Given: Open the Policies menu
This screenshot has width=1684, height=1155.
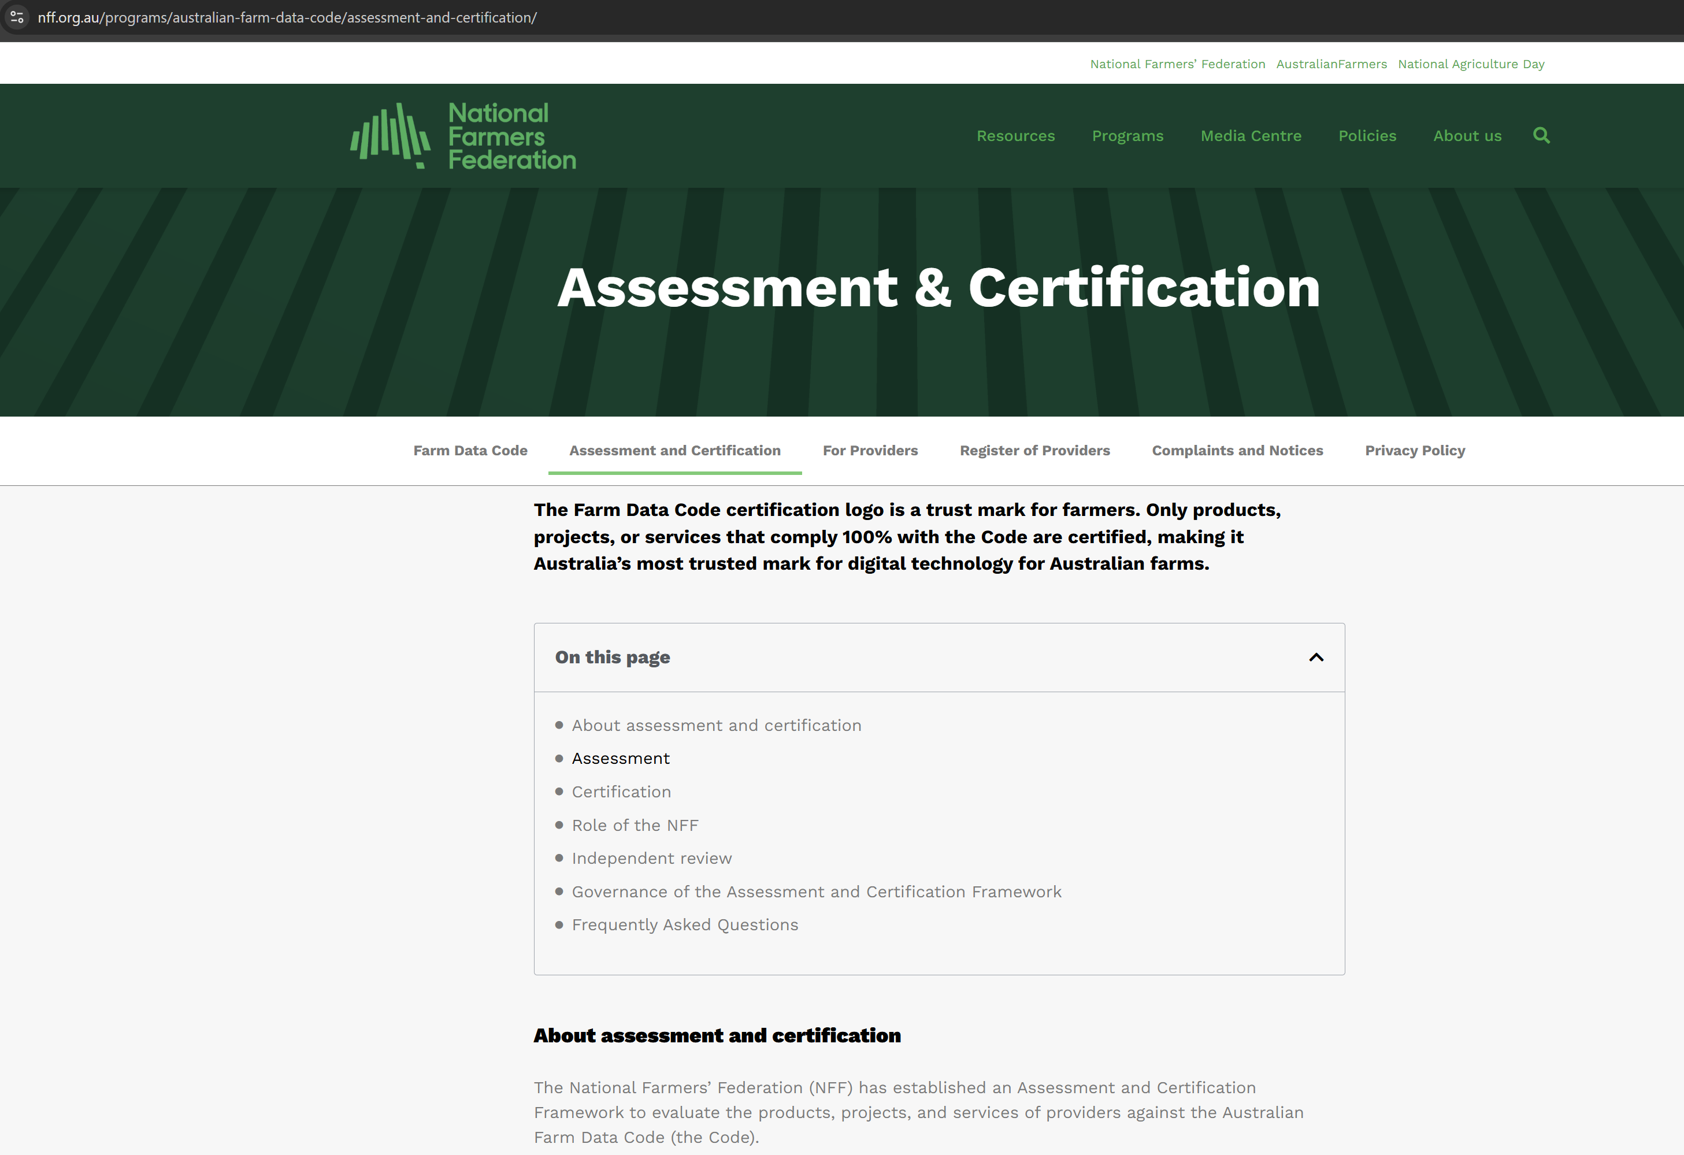Looking at the screenshot, I should 1367,136.
